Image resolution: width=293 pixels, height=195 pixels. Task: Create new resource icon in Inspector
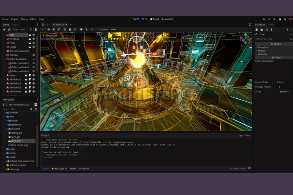coord(256,30)
